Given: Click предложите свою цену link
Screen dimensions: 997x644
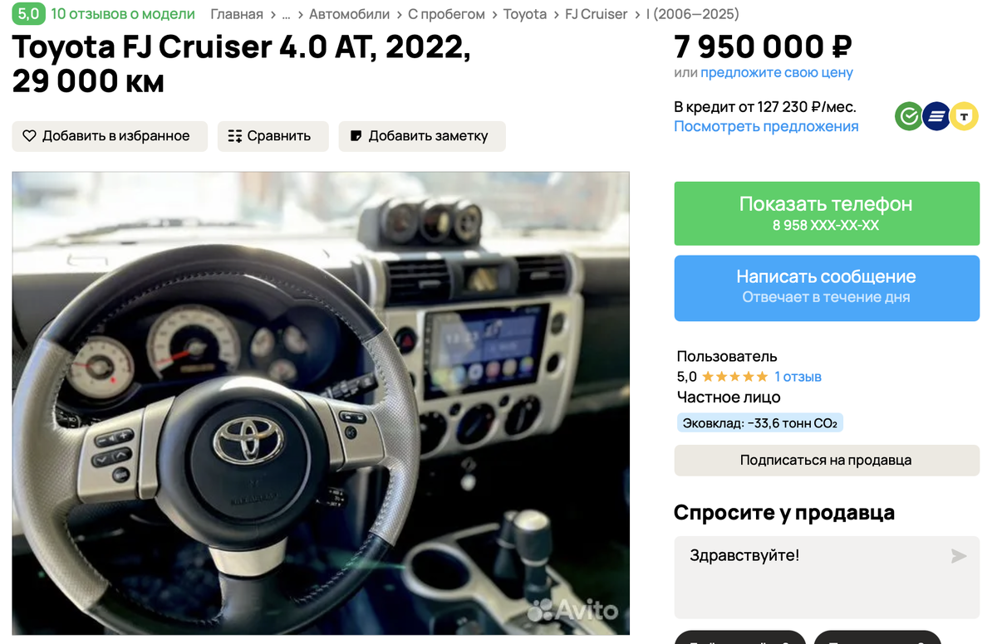Looking at the screenshot, I should tap(777, 73).
